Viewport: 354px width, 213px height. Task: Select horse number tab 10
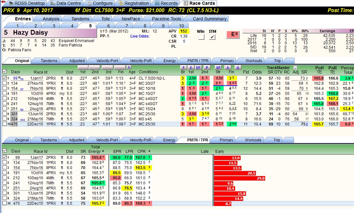coord(181,26)
